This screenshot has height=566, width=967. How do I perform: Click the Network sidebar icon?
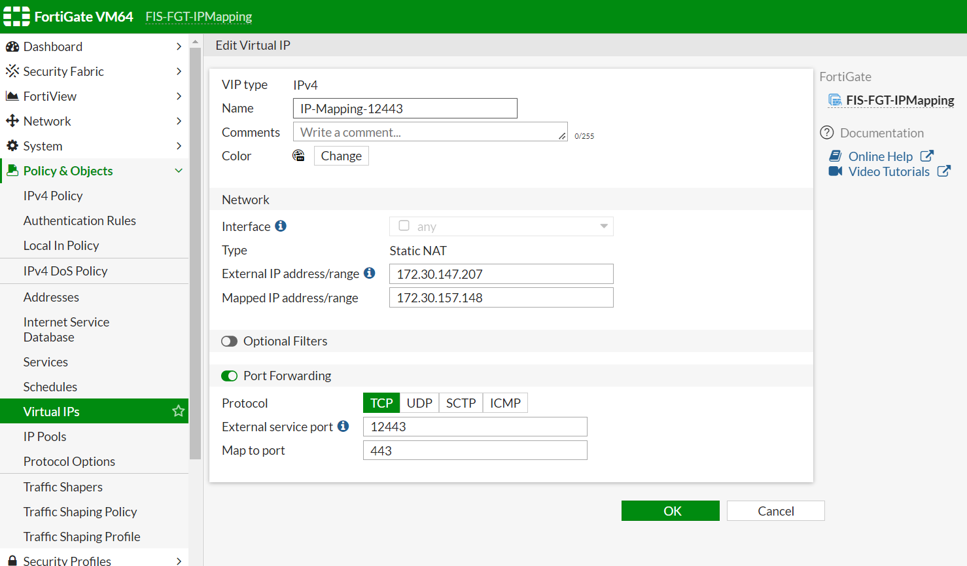tap(14, 121)
